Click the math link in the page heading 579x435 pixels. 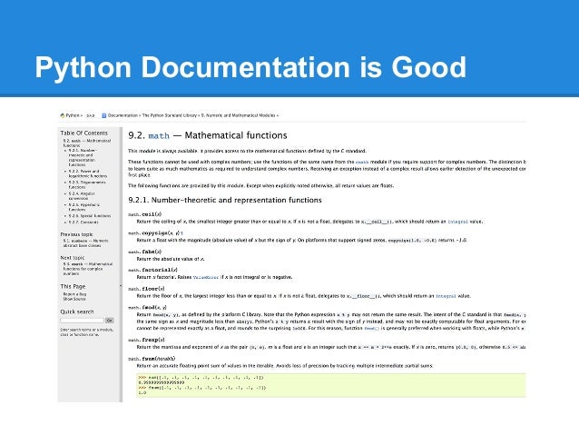[159, 135]
